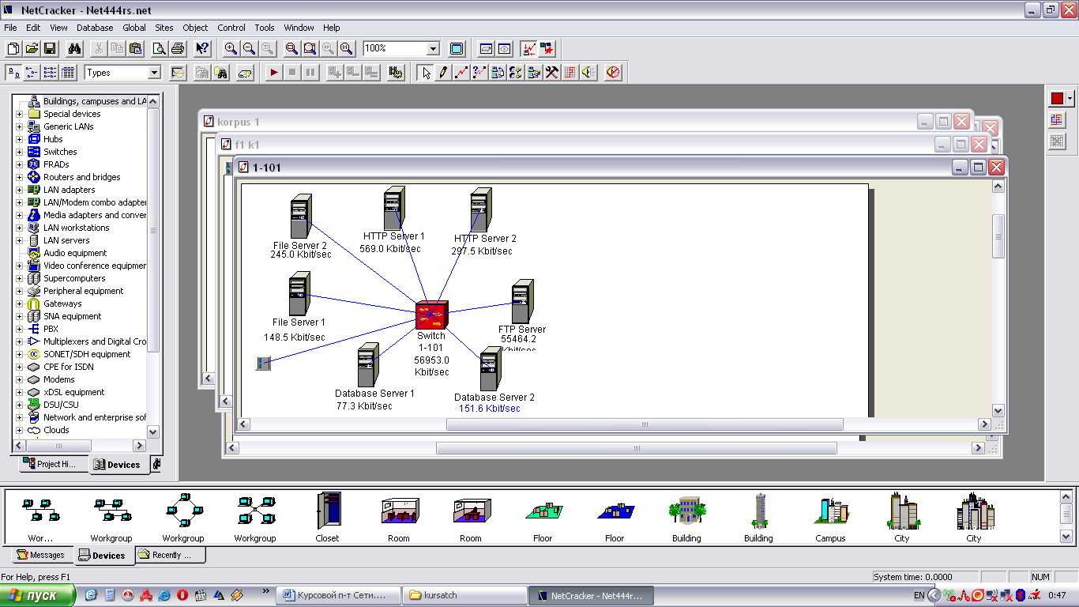Select the pencil Draw tool
Image resolution: width=1079 pixels, height=607 pixels.
coord(443,73)
